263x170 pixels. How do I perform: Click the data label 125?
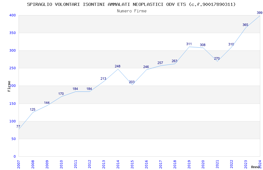click(x=32, y=109)
